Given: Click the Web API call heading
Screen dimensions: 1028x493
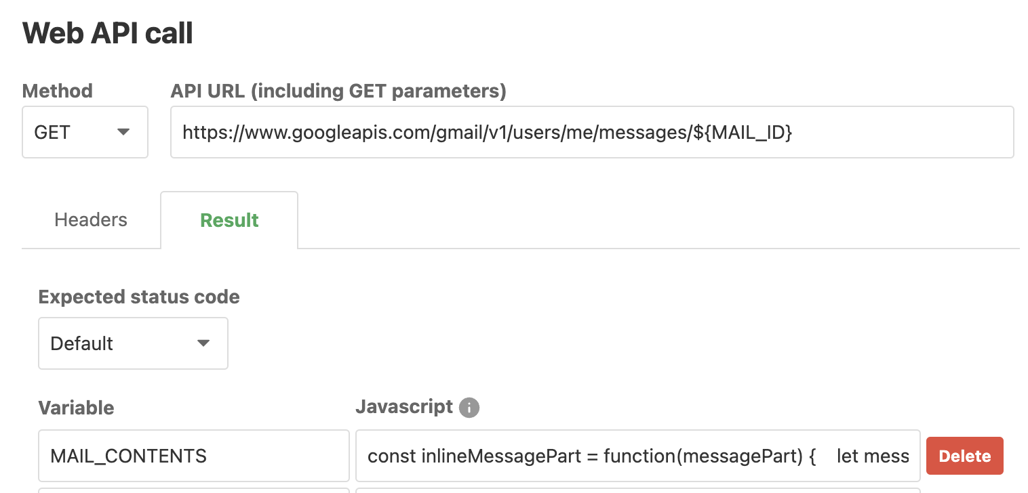Looking at the screenshot, I should coord(108,33).
